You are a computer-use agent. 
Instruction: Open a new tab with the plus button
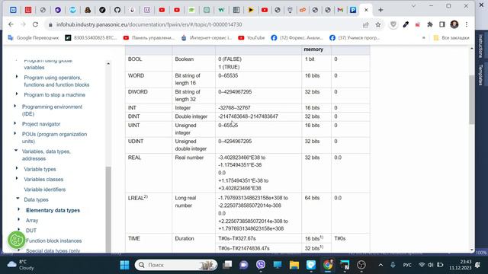click(x=380, y=10)
